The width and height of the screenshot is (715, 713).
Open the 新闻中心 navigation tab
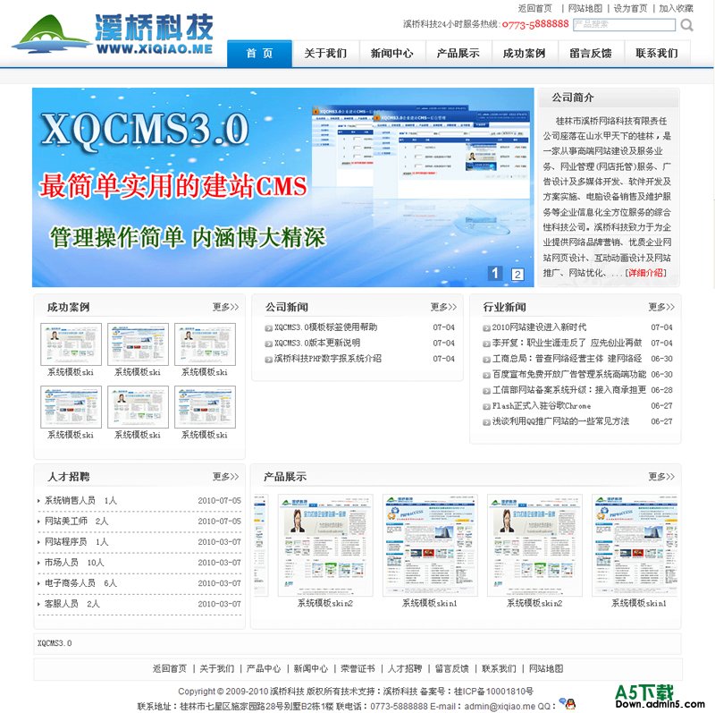click(392, 54)
